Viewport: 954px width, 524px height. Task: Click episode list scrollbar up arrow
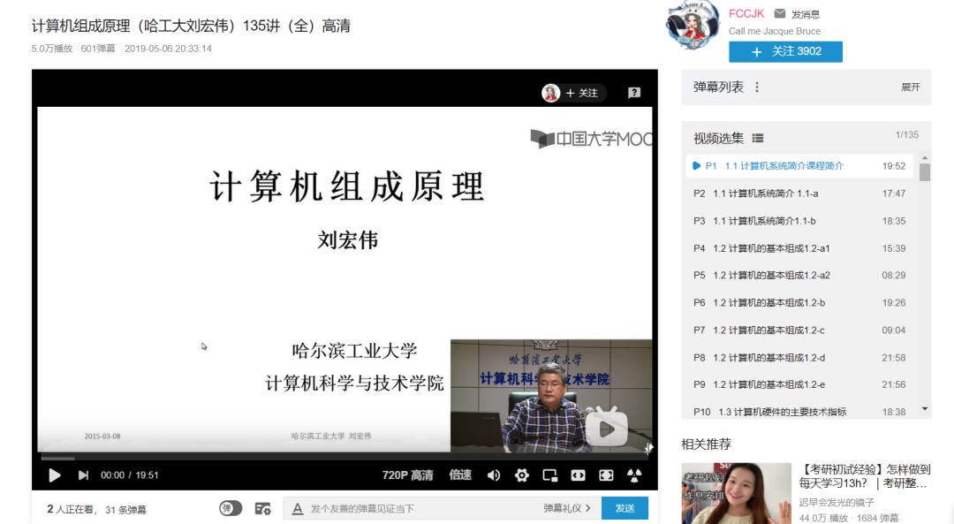pyautogui.click(x=925, y=157)
